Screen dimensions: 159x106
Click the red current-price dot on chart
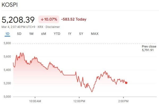[126, 83]
